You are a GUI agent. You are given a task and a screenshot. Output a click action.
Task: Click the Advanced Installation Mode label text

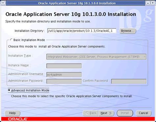(x=30, y=90)
